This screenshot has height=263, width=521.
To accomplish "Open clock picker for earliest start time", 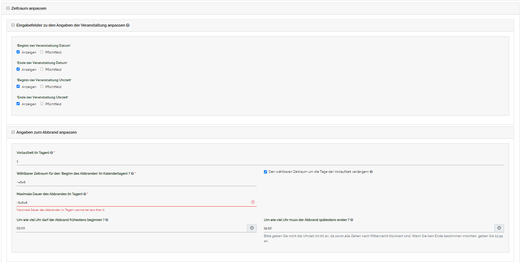I will pos(252,228).
